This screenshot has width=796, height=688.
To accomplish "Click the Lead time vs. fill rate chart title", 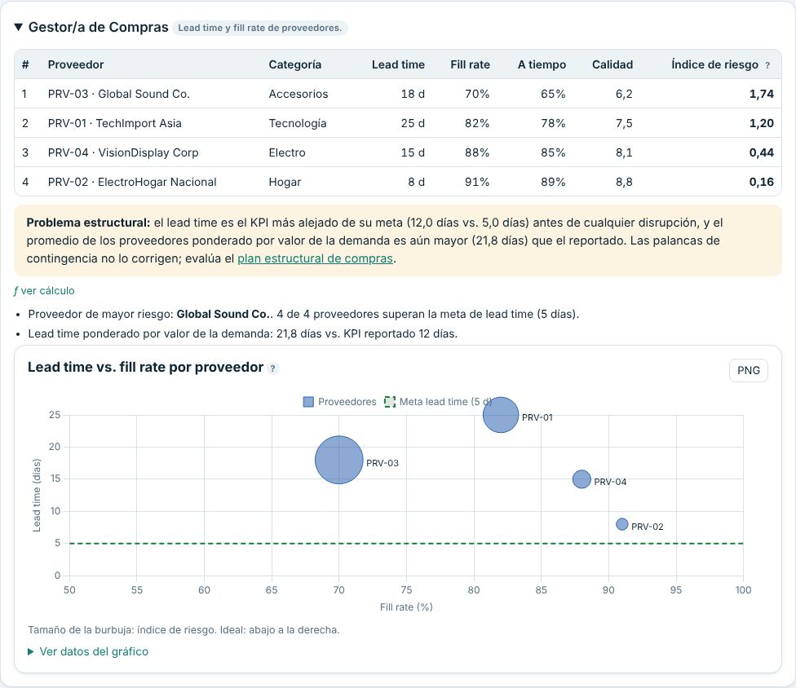I will click(x=146, y=367).
